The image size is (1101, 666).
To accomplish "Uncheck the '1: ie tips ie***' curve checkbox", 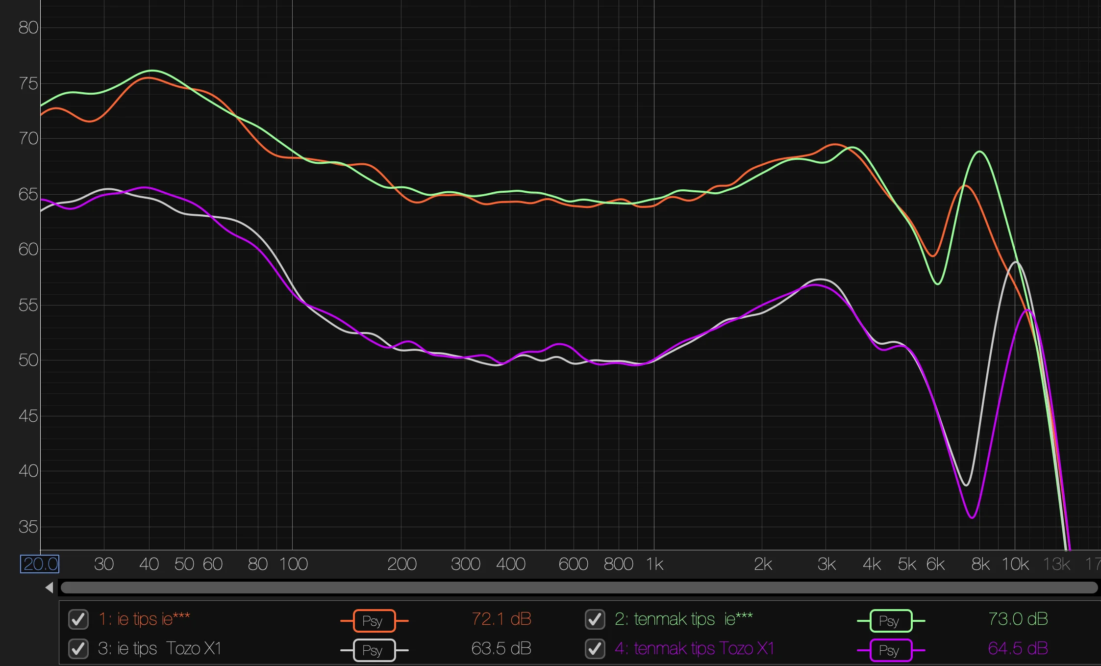I will coord(78,619).
